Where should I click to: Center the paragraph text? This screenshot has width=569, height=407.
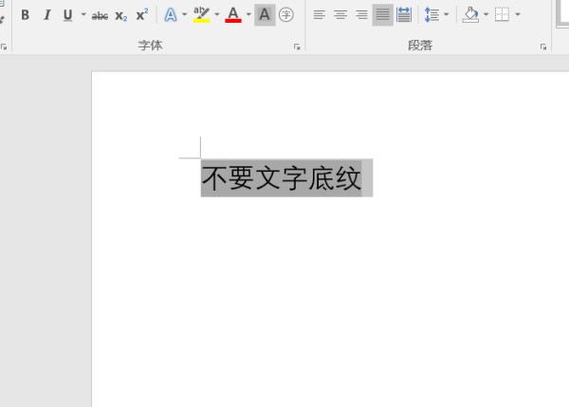(x=340, y=15)
